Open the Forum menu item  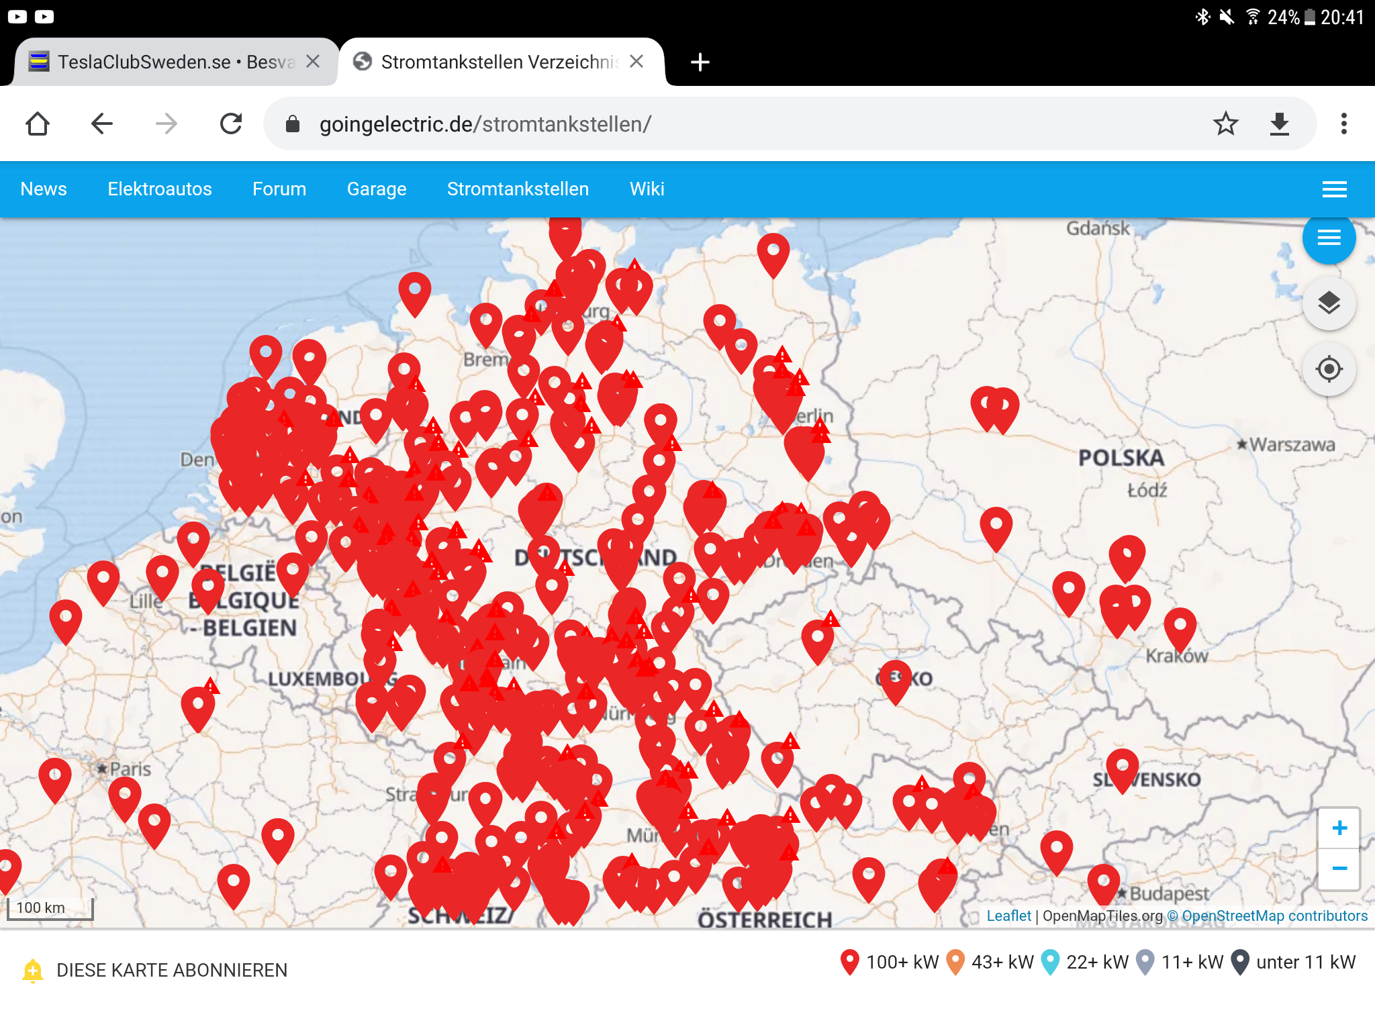pyautogui.click(x=279, y=189)
